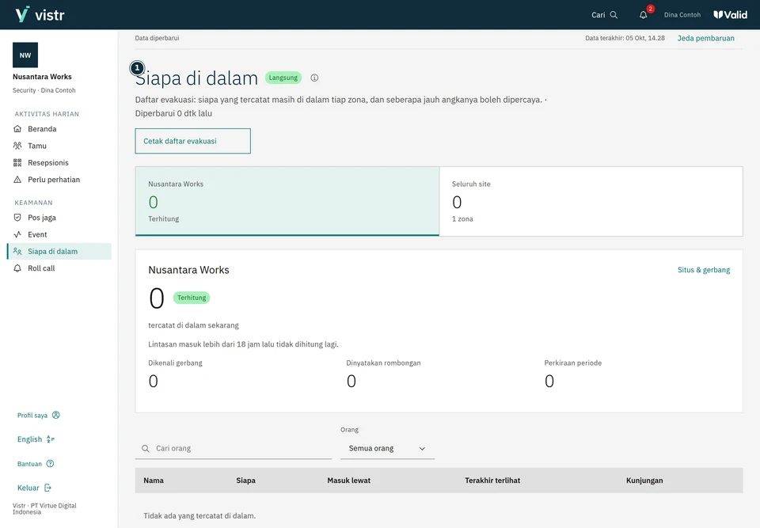The height and width of the screenshot is (528, 760).
Task: Click the language switch icon beside English
Action: 51,439
